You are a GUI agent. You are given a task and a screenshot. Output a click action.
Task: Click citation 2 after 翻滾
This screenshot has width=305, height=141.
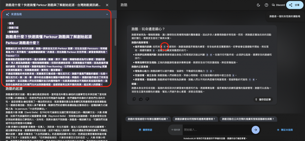click(153, 50)
